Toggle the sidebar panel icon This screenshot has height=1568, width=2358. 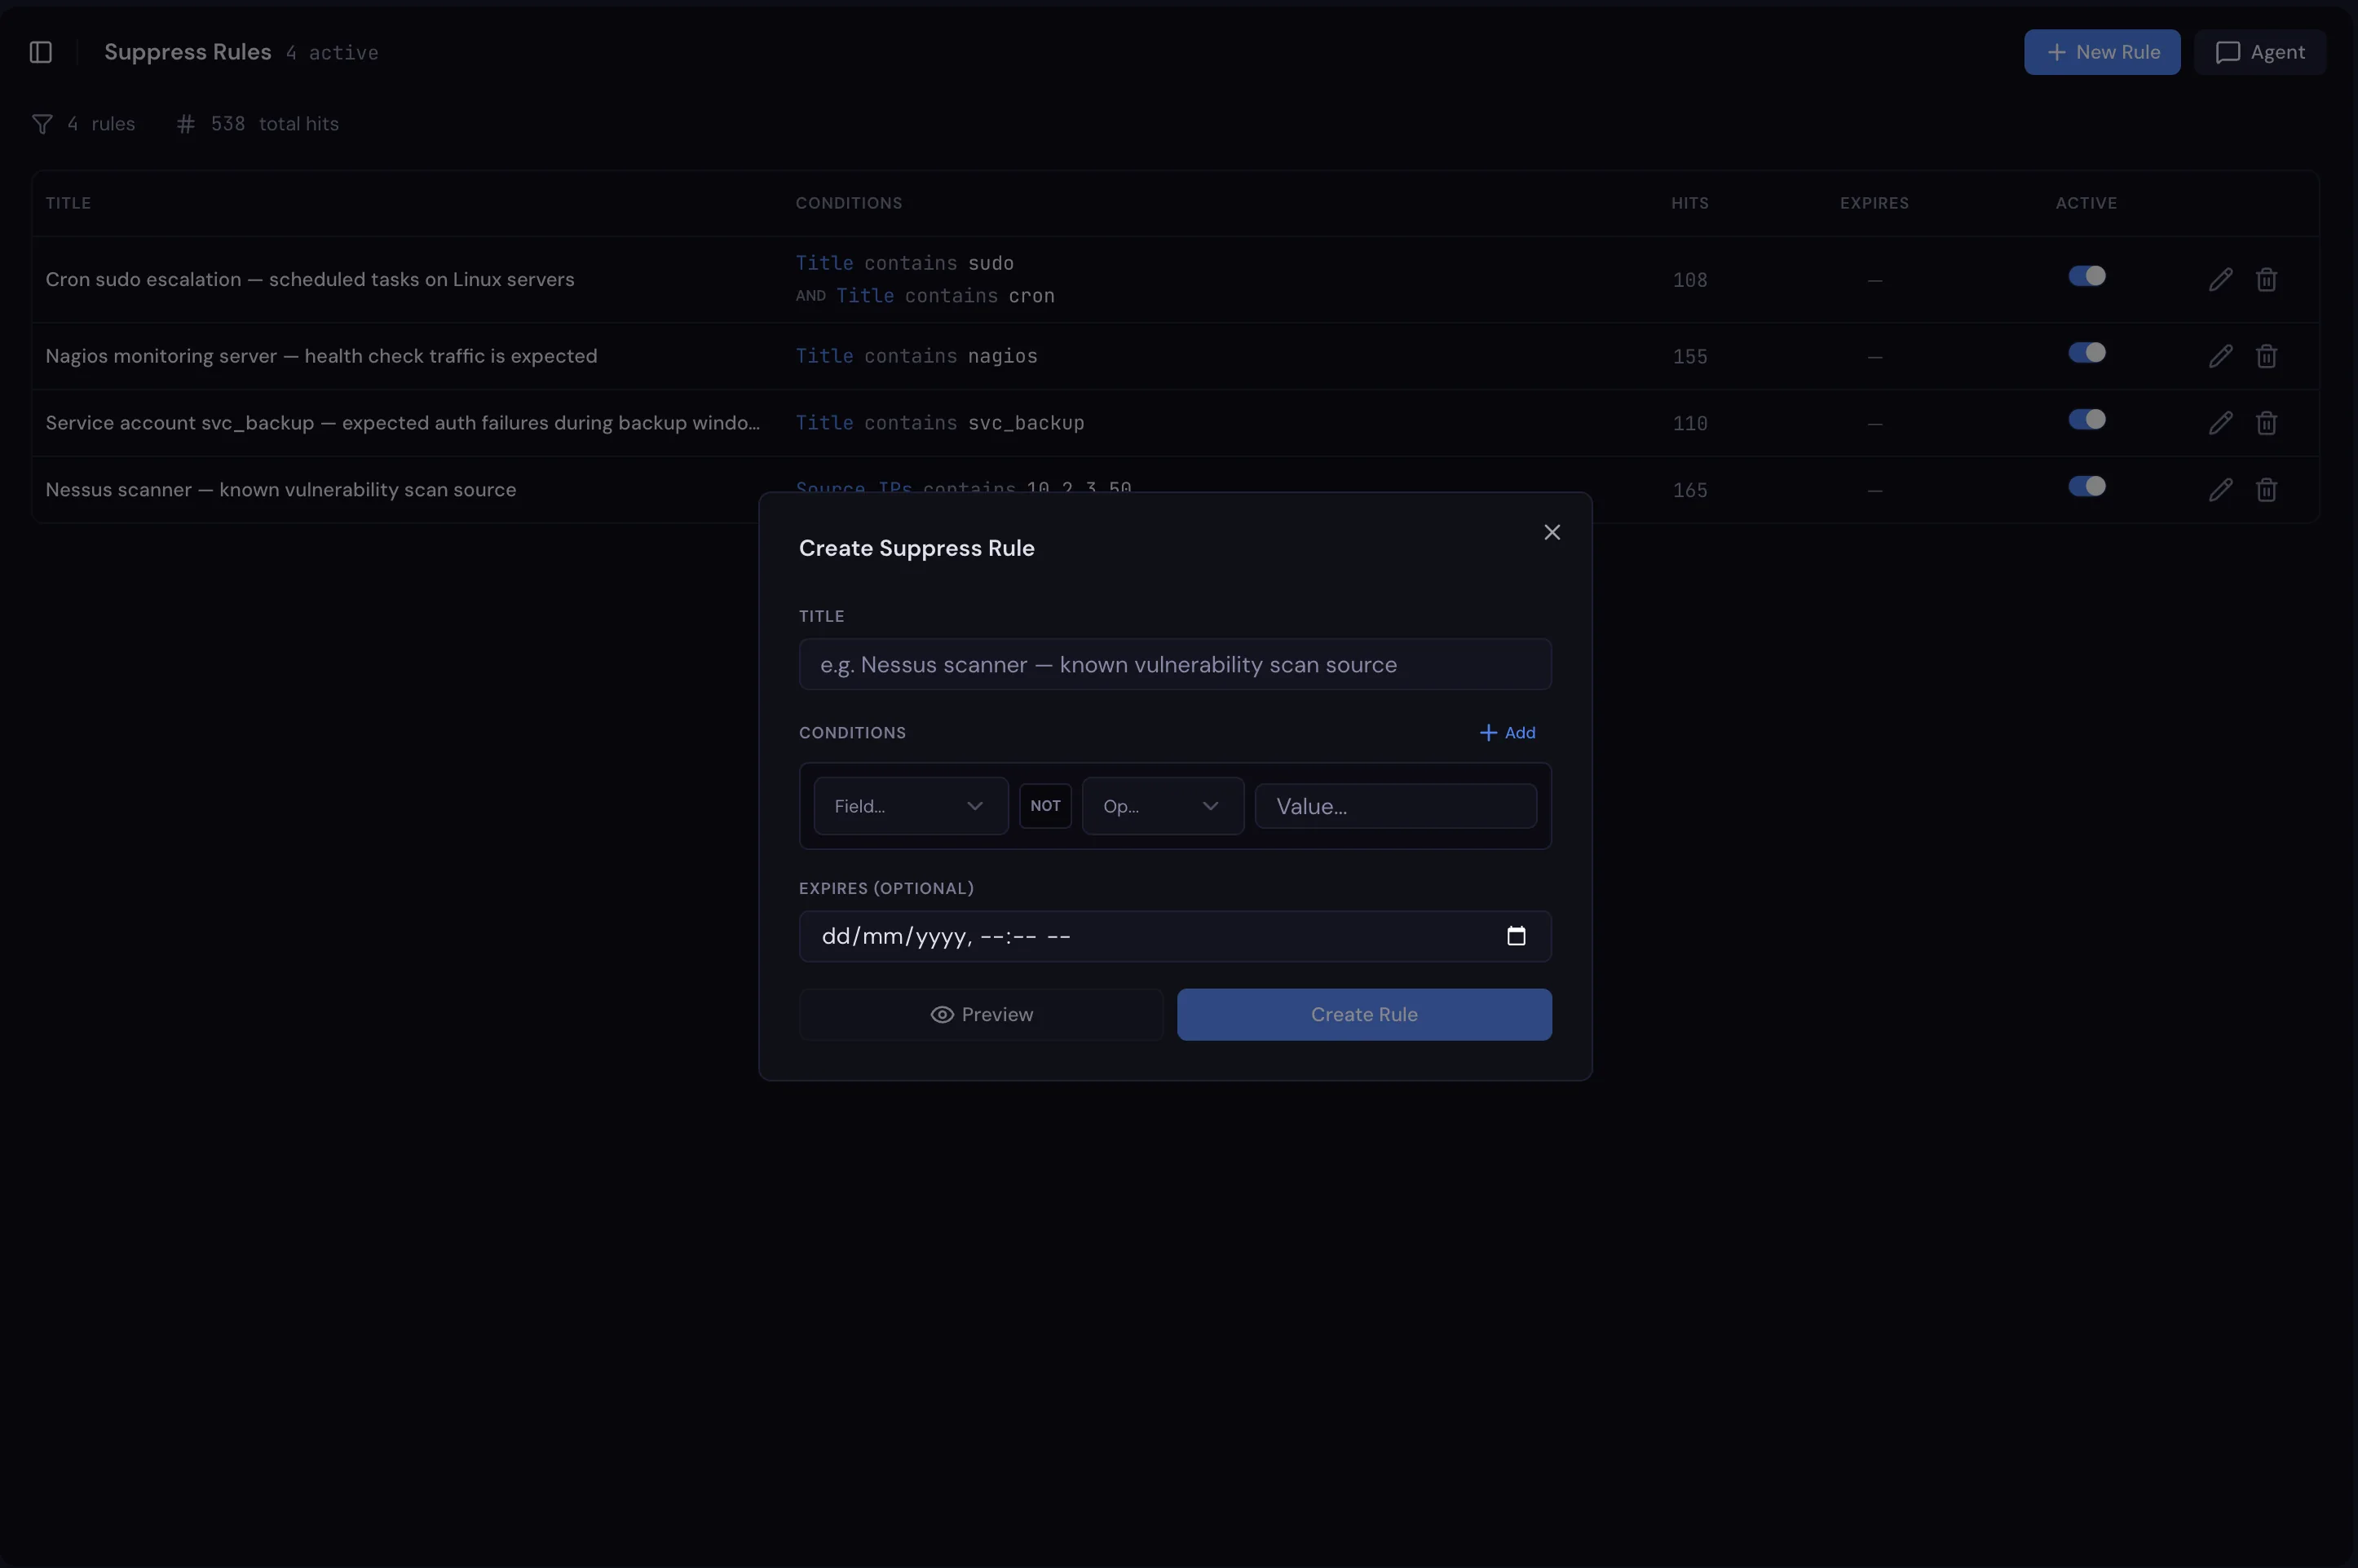click(41, 52)
